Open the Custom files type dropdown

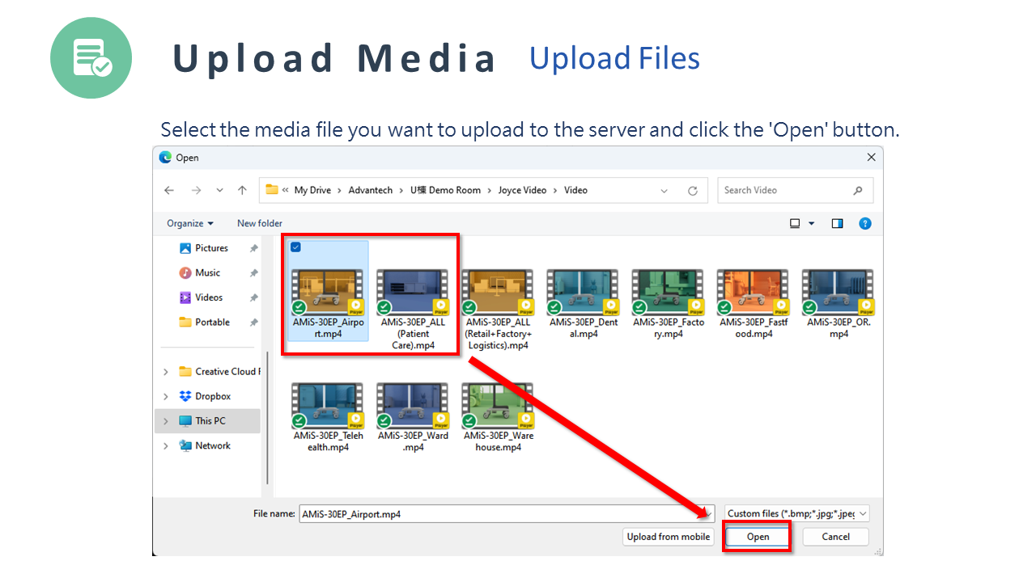point(797,513)
